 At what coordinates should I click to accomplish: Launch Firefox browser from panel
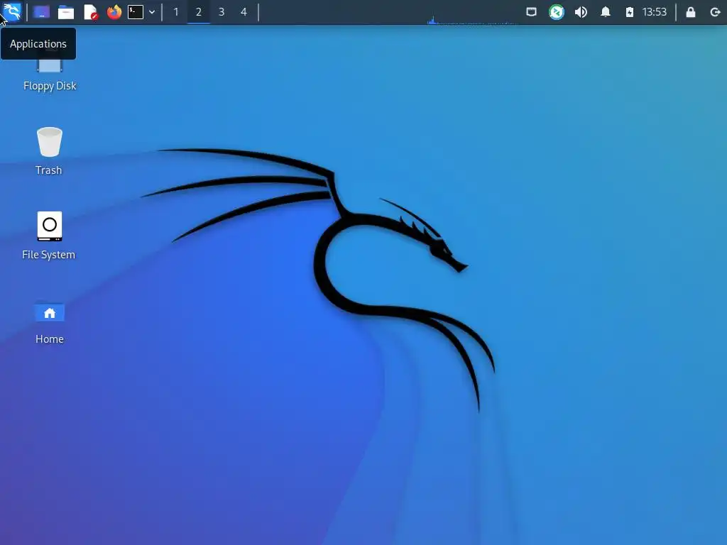coord(114,12)
